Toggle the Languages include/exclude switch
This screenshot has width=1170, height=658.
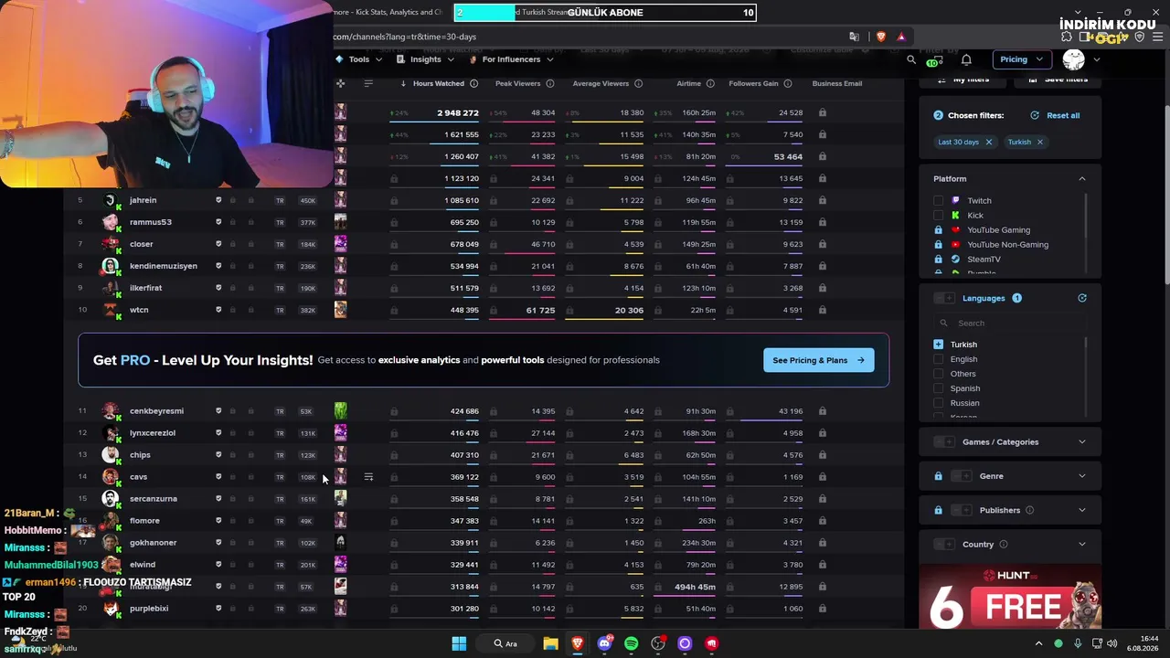[x=944, y=298]
